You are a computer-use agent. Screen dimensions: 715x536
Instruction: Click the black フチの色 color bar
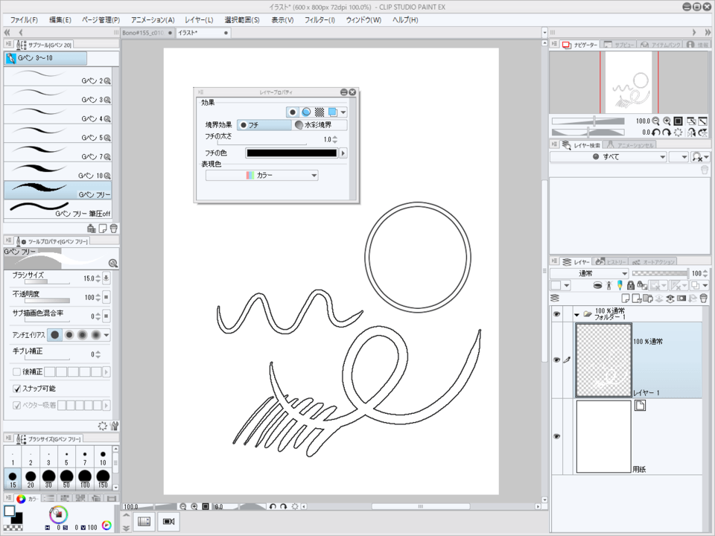coord(291,153)
